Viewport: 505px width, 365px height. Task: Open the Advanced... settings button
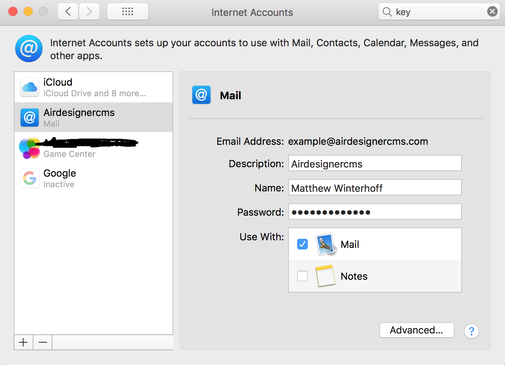pyautogui.click(x=416, y=330)
